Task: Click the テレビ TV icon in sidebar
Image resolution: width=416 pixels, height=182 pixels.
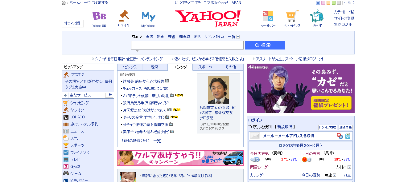Action: click(x=66, y=160)
